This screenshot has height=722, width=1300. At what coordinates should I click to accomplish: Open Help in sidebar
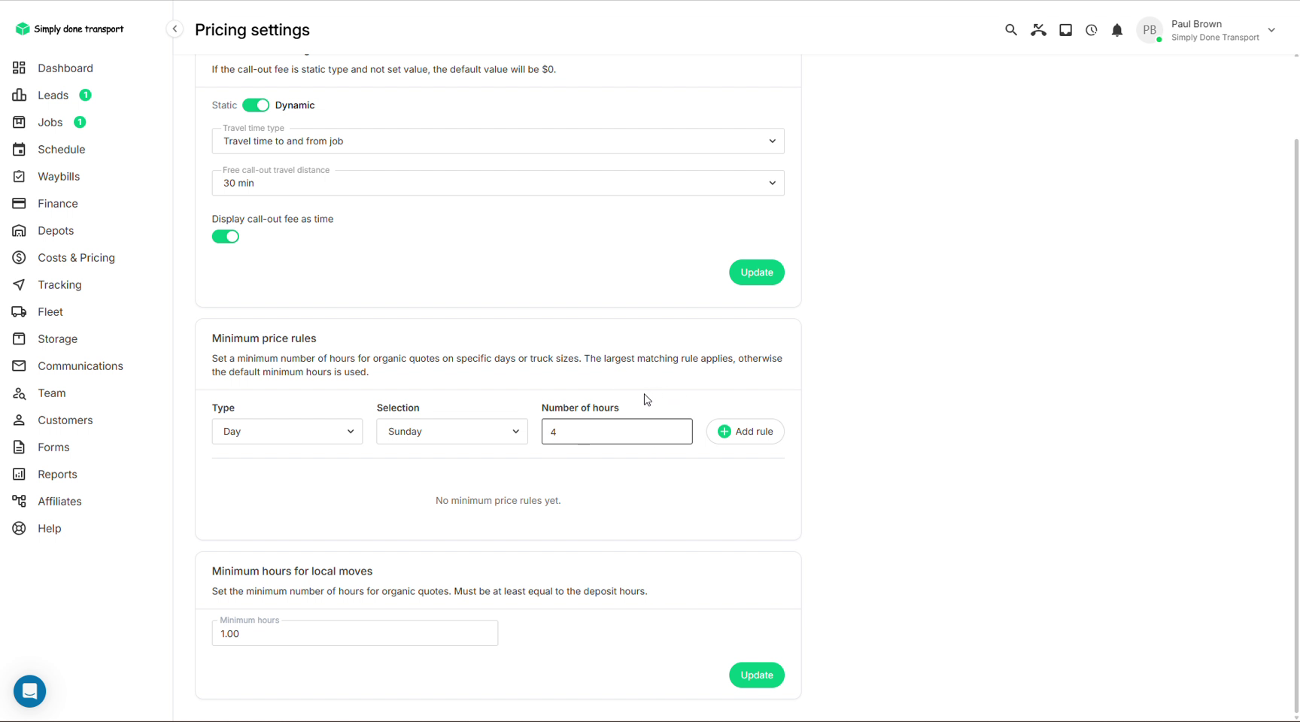tap(49, 528)
